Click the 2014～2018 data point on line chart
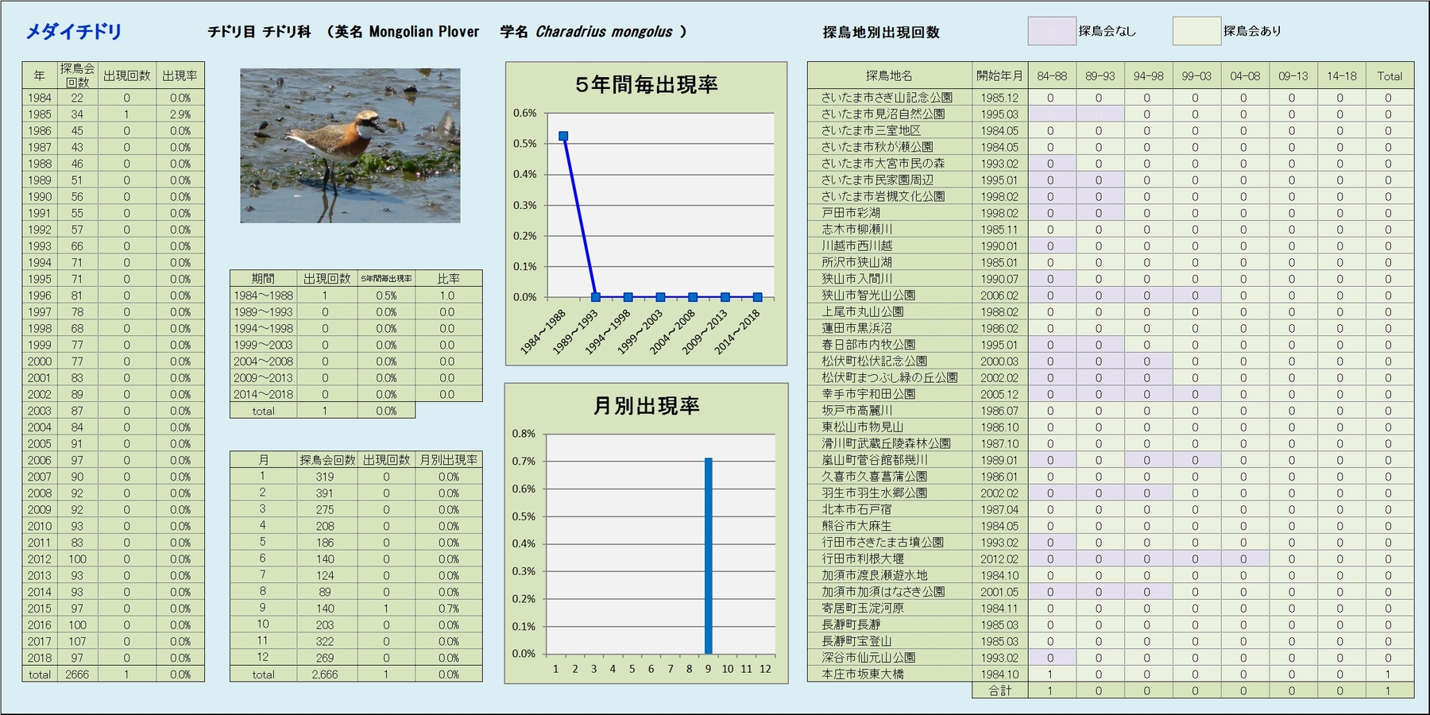The image size is (1430, 715). tap(757, 297)
